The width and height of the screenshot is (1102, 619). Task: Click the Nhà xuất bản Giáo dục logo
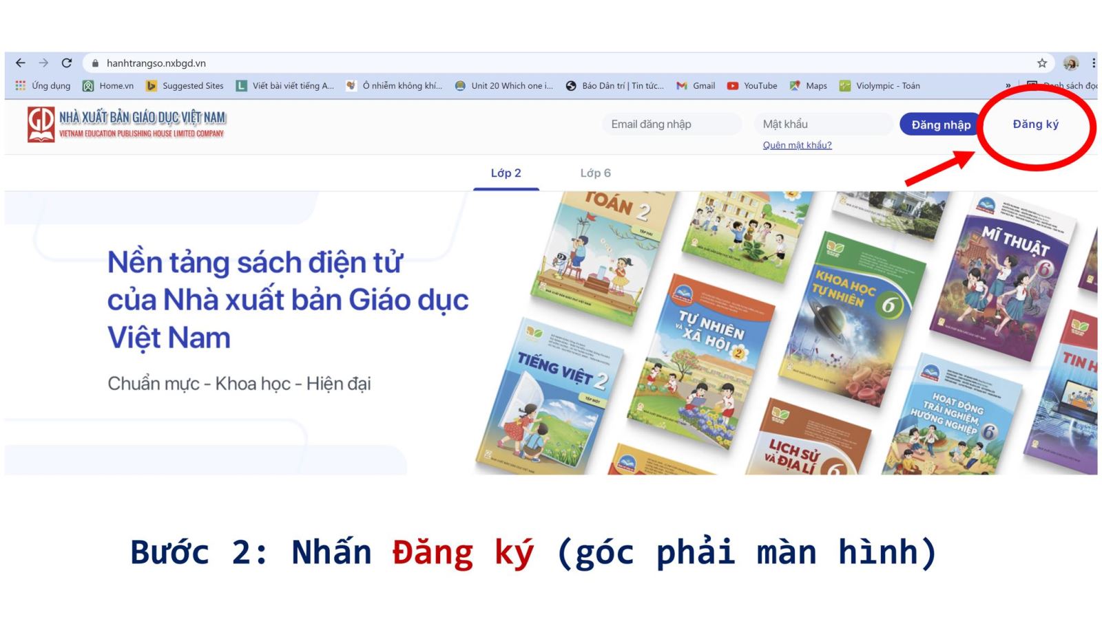127,124
